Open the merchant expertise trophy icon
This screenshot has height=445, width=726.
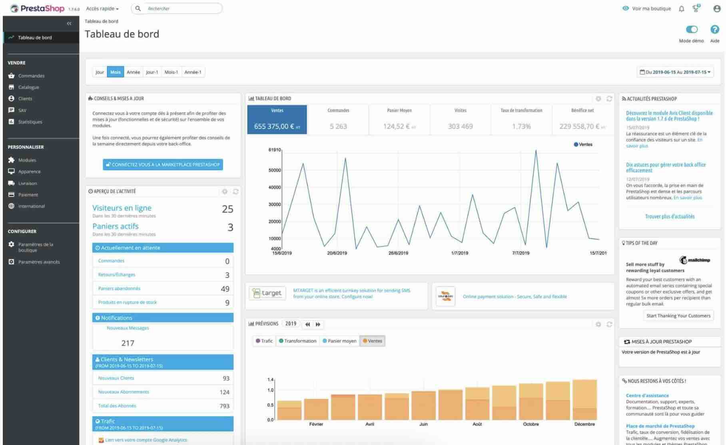[696, 8]
